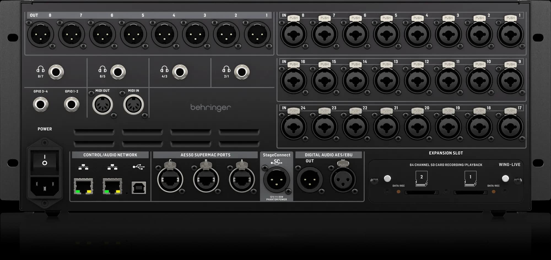Screen dimensions: 551x260
Task: Click the round button beside SD card 2
Action: tap(387, 179)
